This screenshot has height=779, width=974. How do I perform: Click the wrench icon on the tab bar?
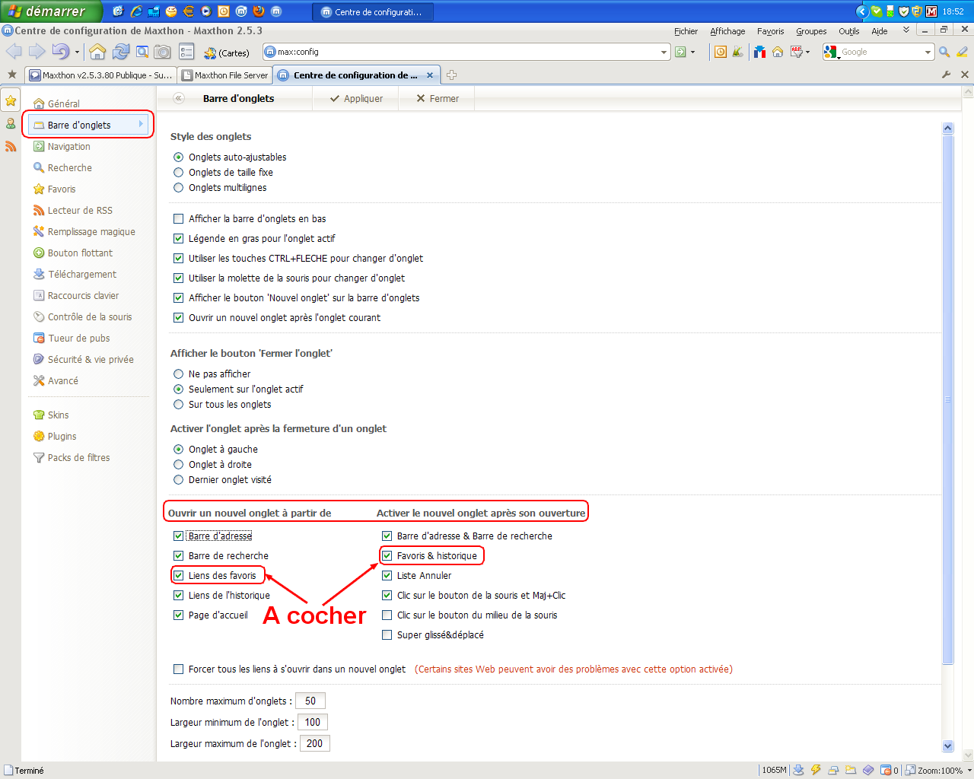click(946, 75)
